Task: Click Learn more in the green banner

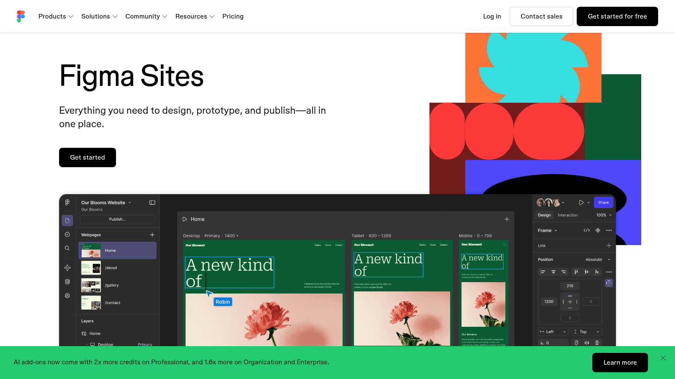Action: pos(620,363)
